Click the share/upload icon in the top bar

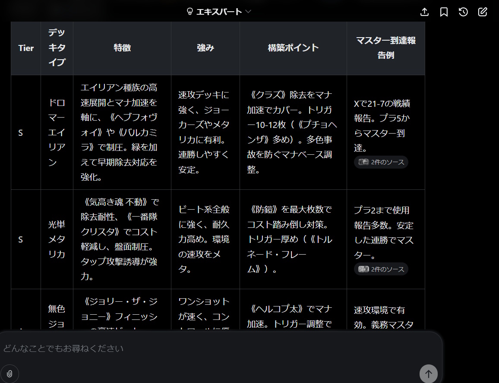tap(424, 12)
